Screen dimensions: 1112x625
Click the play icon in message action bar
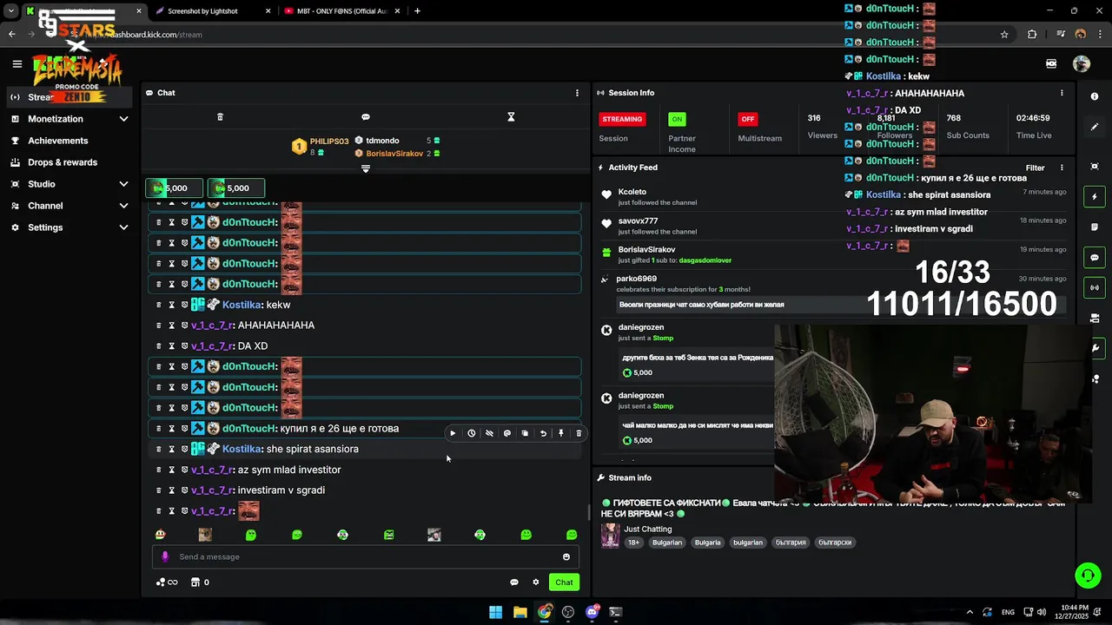(x=453, y=433)
